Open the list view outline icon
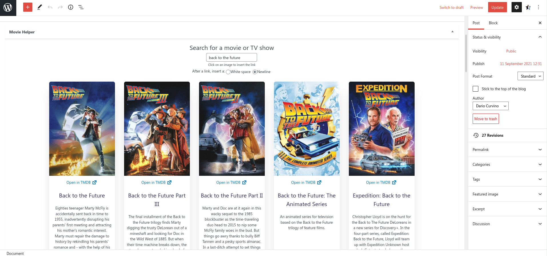The height and width of the screenshot is (256, 547). pos(81,7)
